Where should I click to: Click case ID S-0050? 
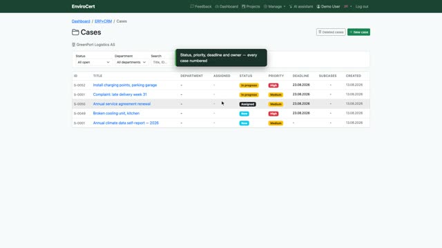tap(79, 104)
